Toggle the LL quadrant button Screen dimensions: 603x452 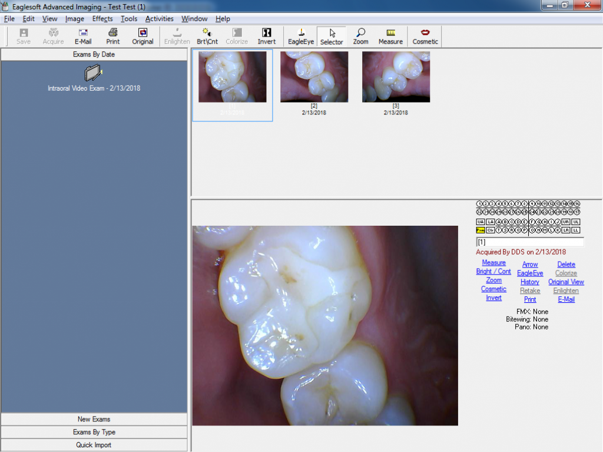[x=575, y=230]
